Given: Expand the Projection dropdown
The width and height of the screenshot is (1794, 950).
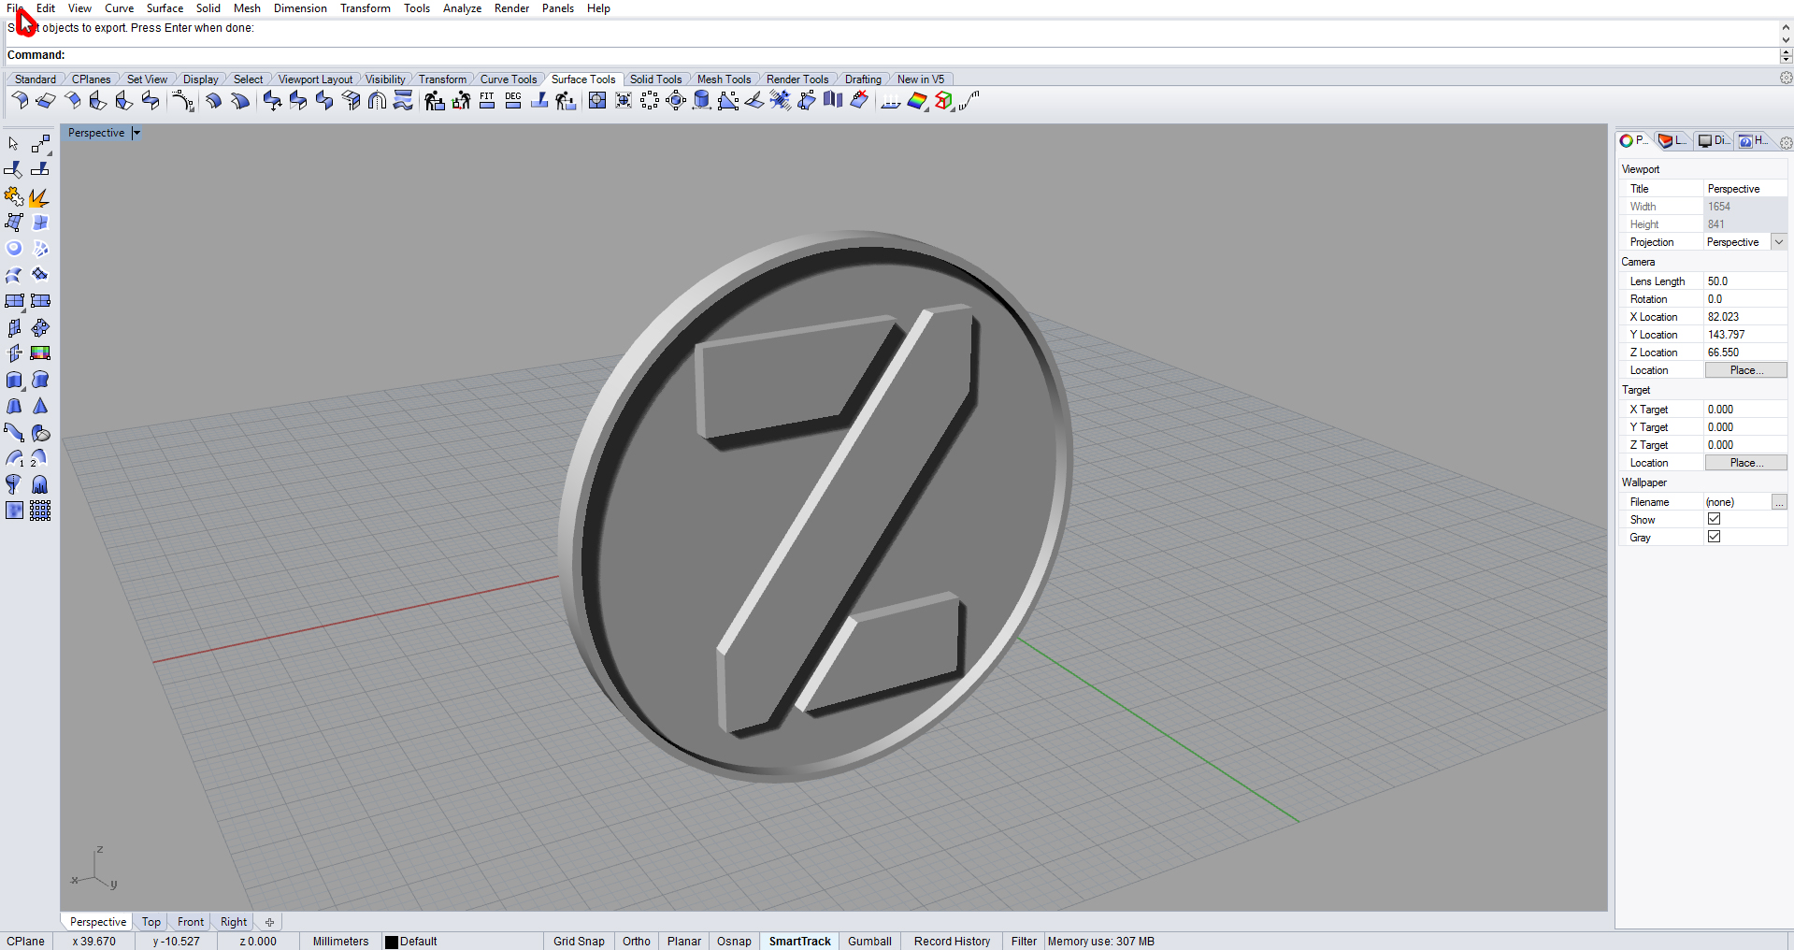Looking at the screenshot, I should point(1779,242).
